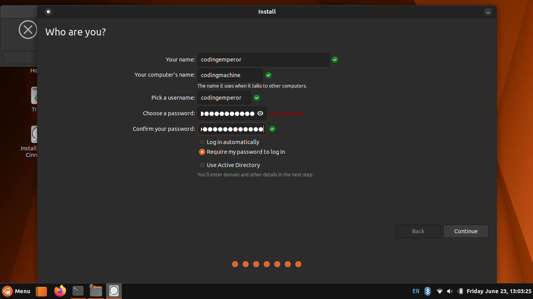Click the green check beside computer's name
Viewport: 533px width, 299px height.
coord(268,75)
